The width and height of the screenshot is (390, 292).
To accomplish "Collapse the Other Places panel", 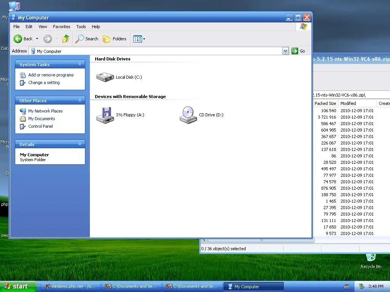I will (x=80, y=100).
